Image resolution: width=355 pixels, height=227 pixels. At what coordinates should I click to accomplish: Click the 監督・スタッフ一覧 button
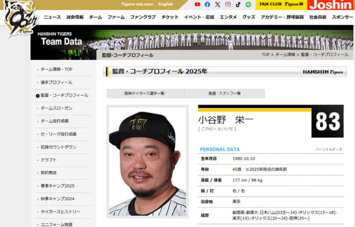click(225, 93)
